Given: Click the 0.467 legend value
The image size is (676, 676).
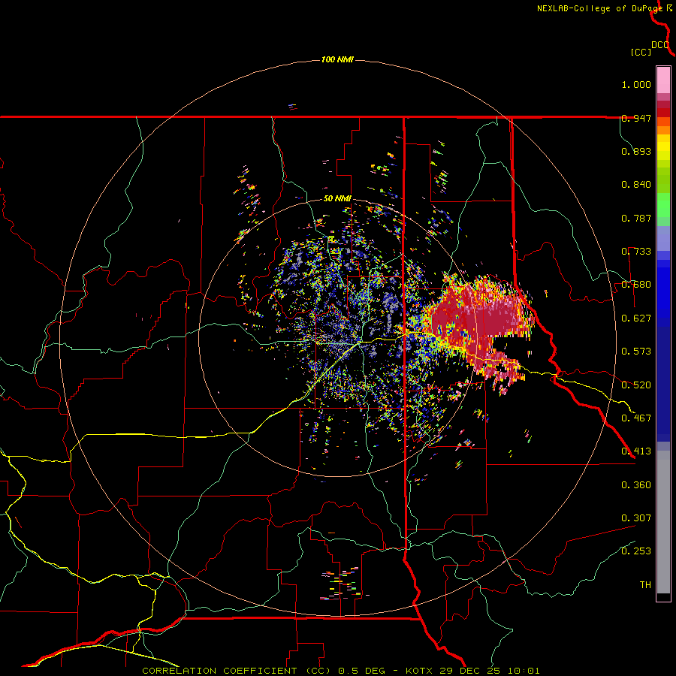Looking at the screenshot, I should tap(636, 418).
